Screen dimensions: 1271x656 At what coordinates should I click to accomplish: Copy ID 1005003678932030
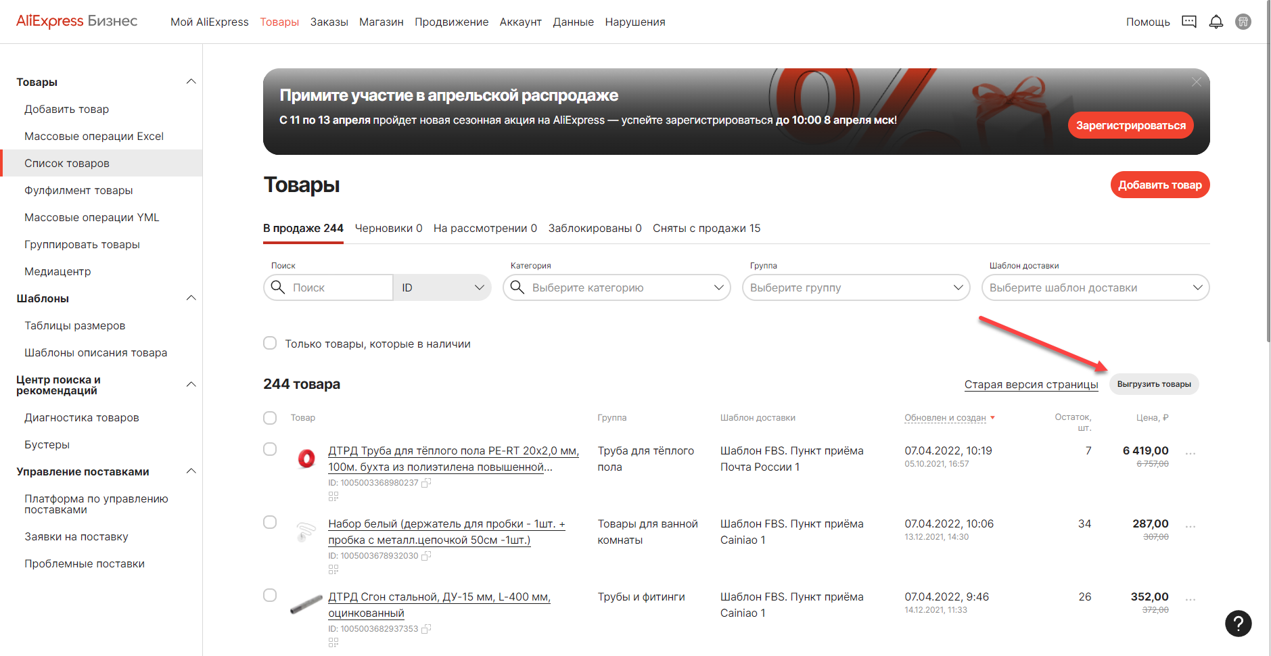point(426,556)
